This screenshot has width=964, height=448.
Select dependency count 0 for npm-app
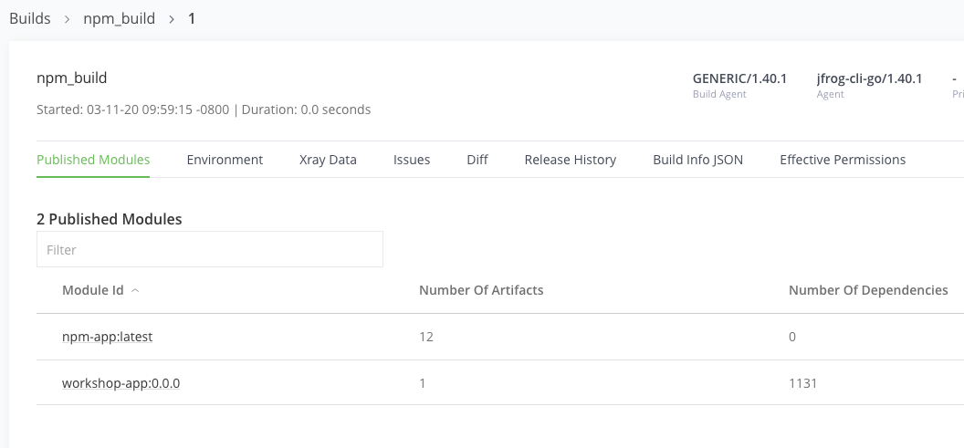(x=791, y=337)
